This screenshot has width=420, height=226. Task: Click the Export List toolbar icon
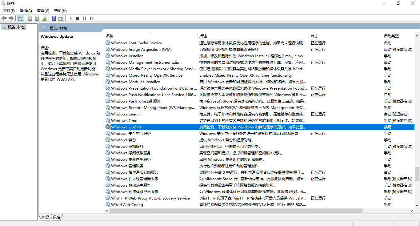click(44, 18)
